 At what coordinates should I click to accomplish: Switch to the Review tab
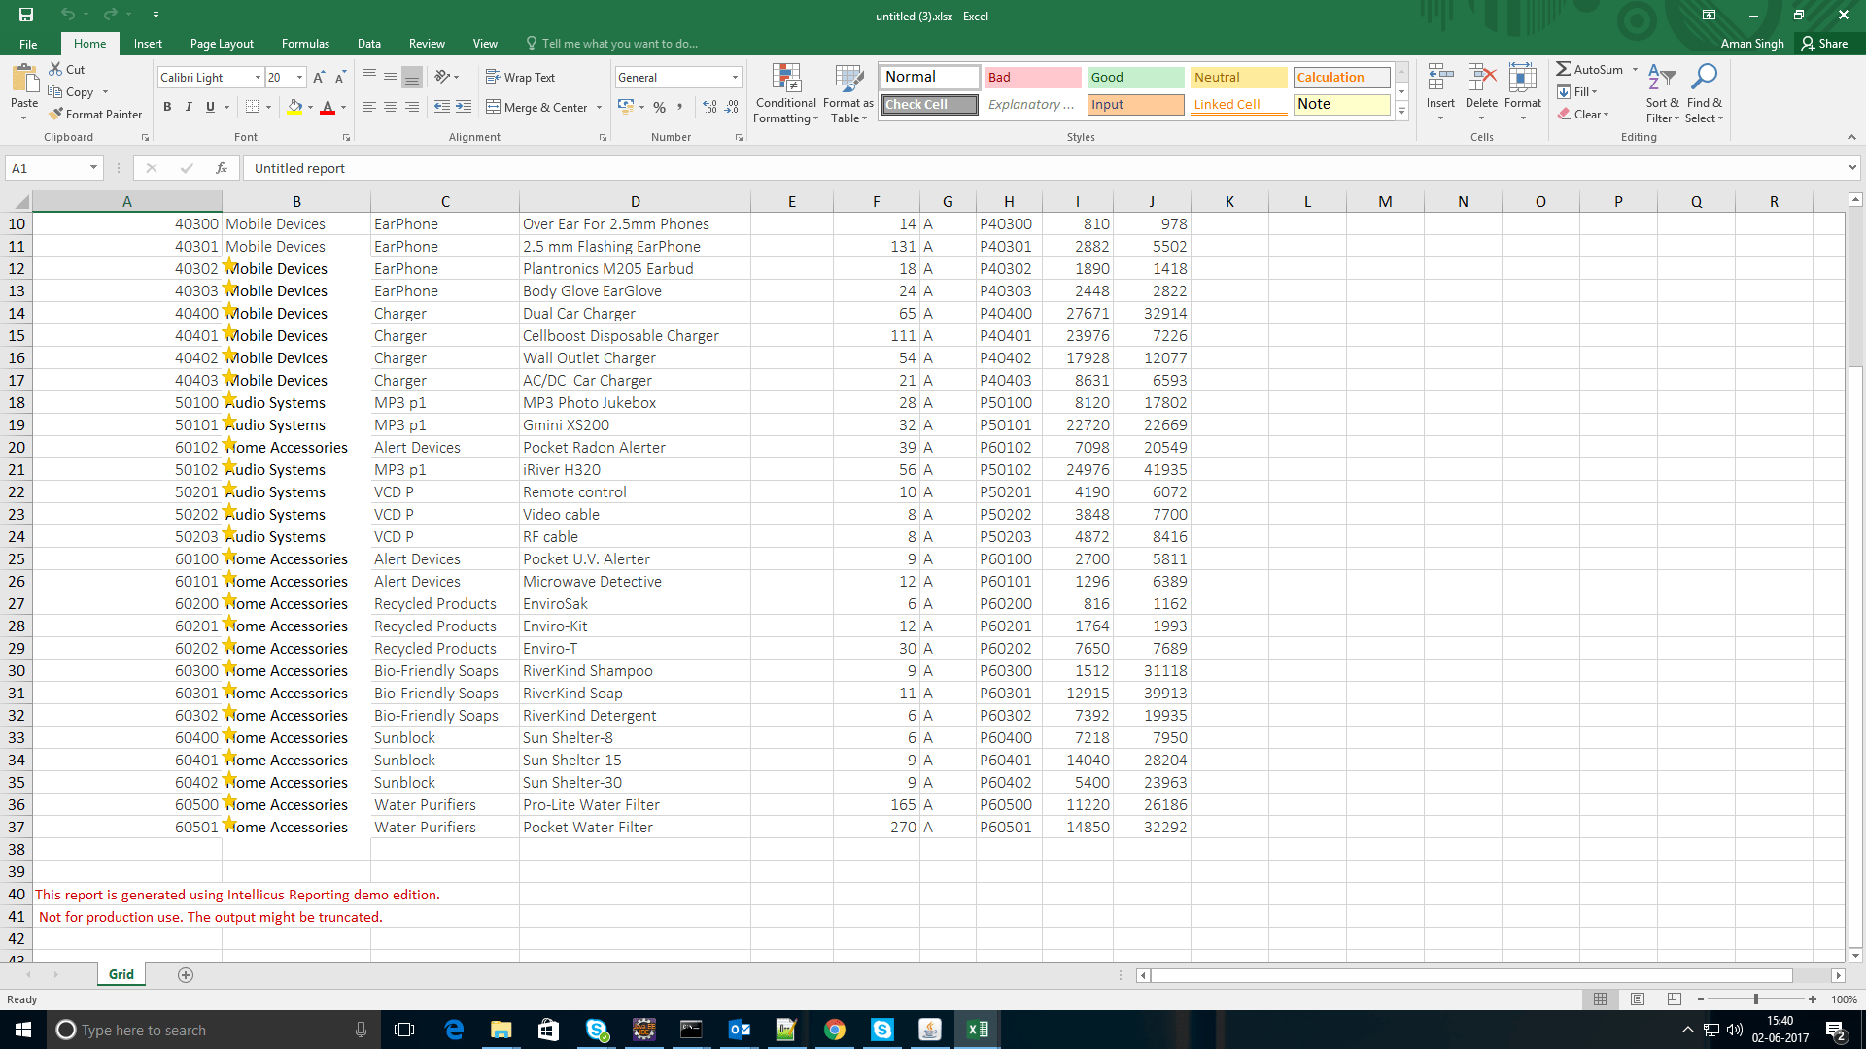click(427, 44)
